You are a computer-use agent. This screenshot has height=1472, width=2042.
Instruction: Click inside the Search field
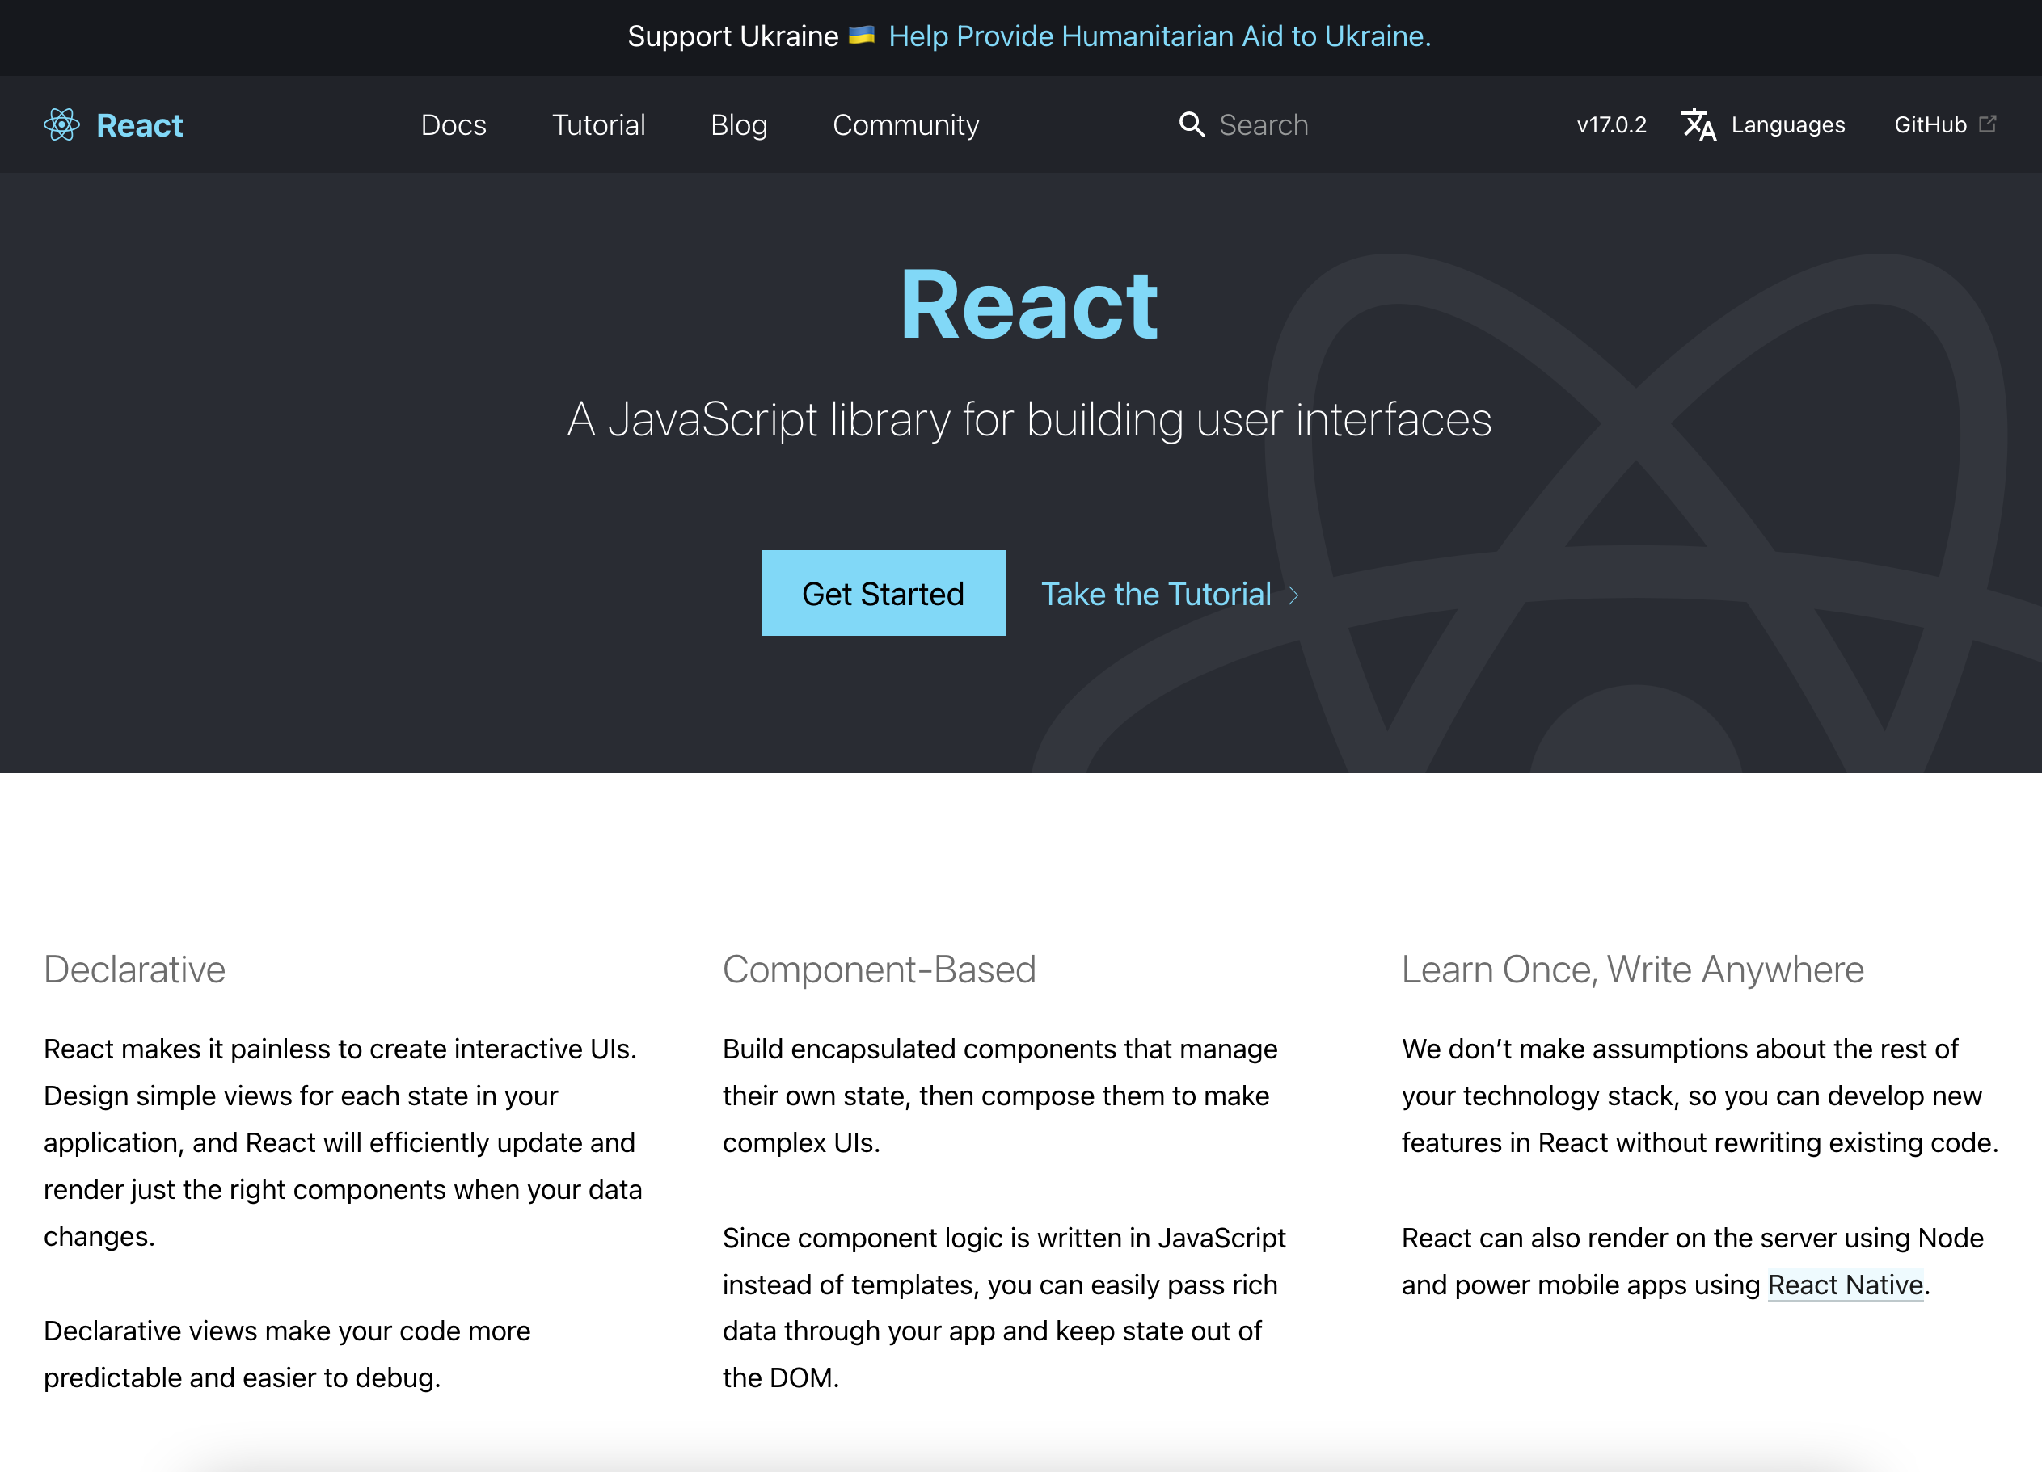point(1297,124)
